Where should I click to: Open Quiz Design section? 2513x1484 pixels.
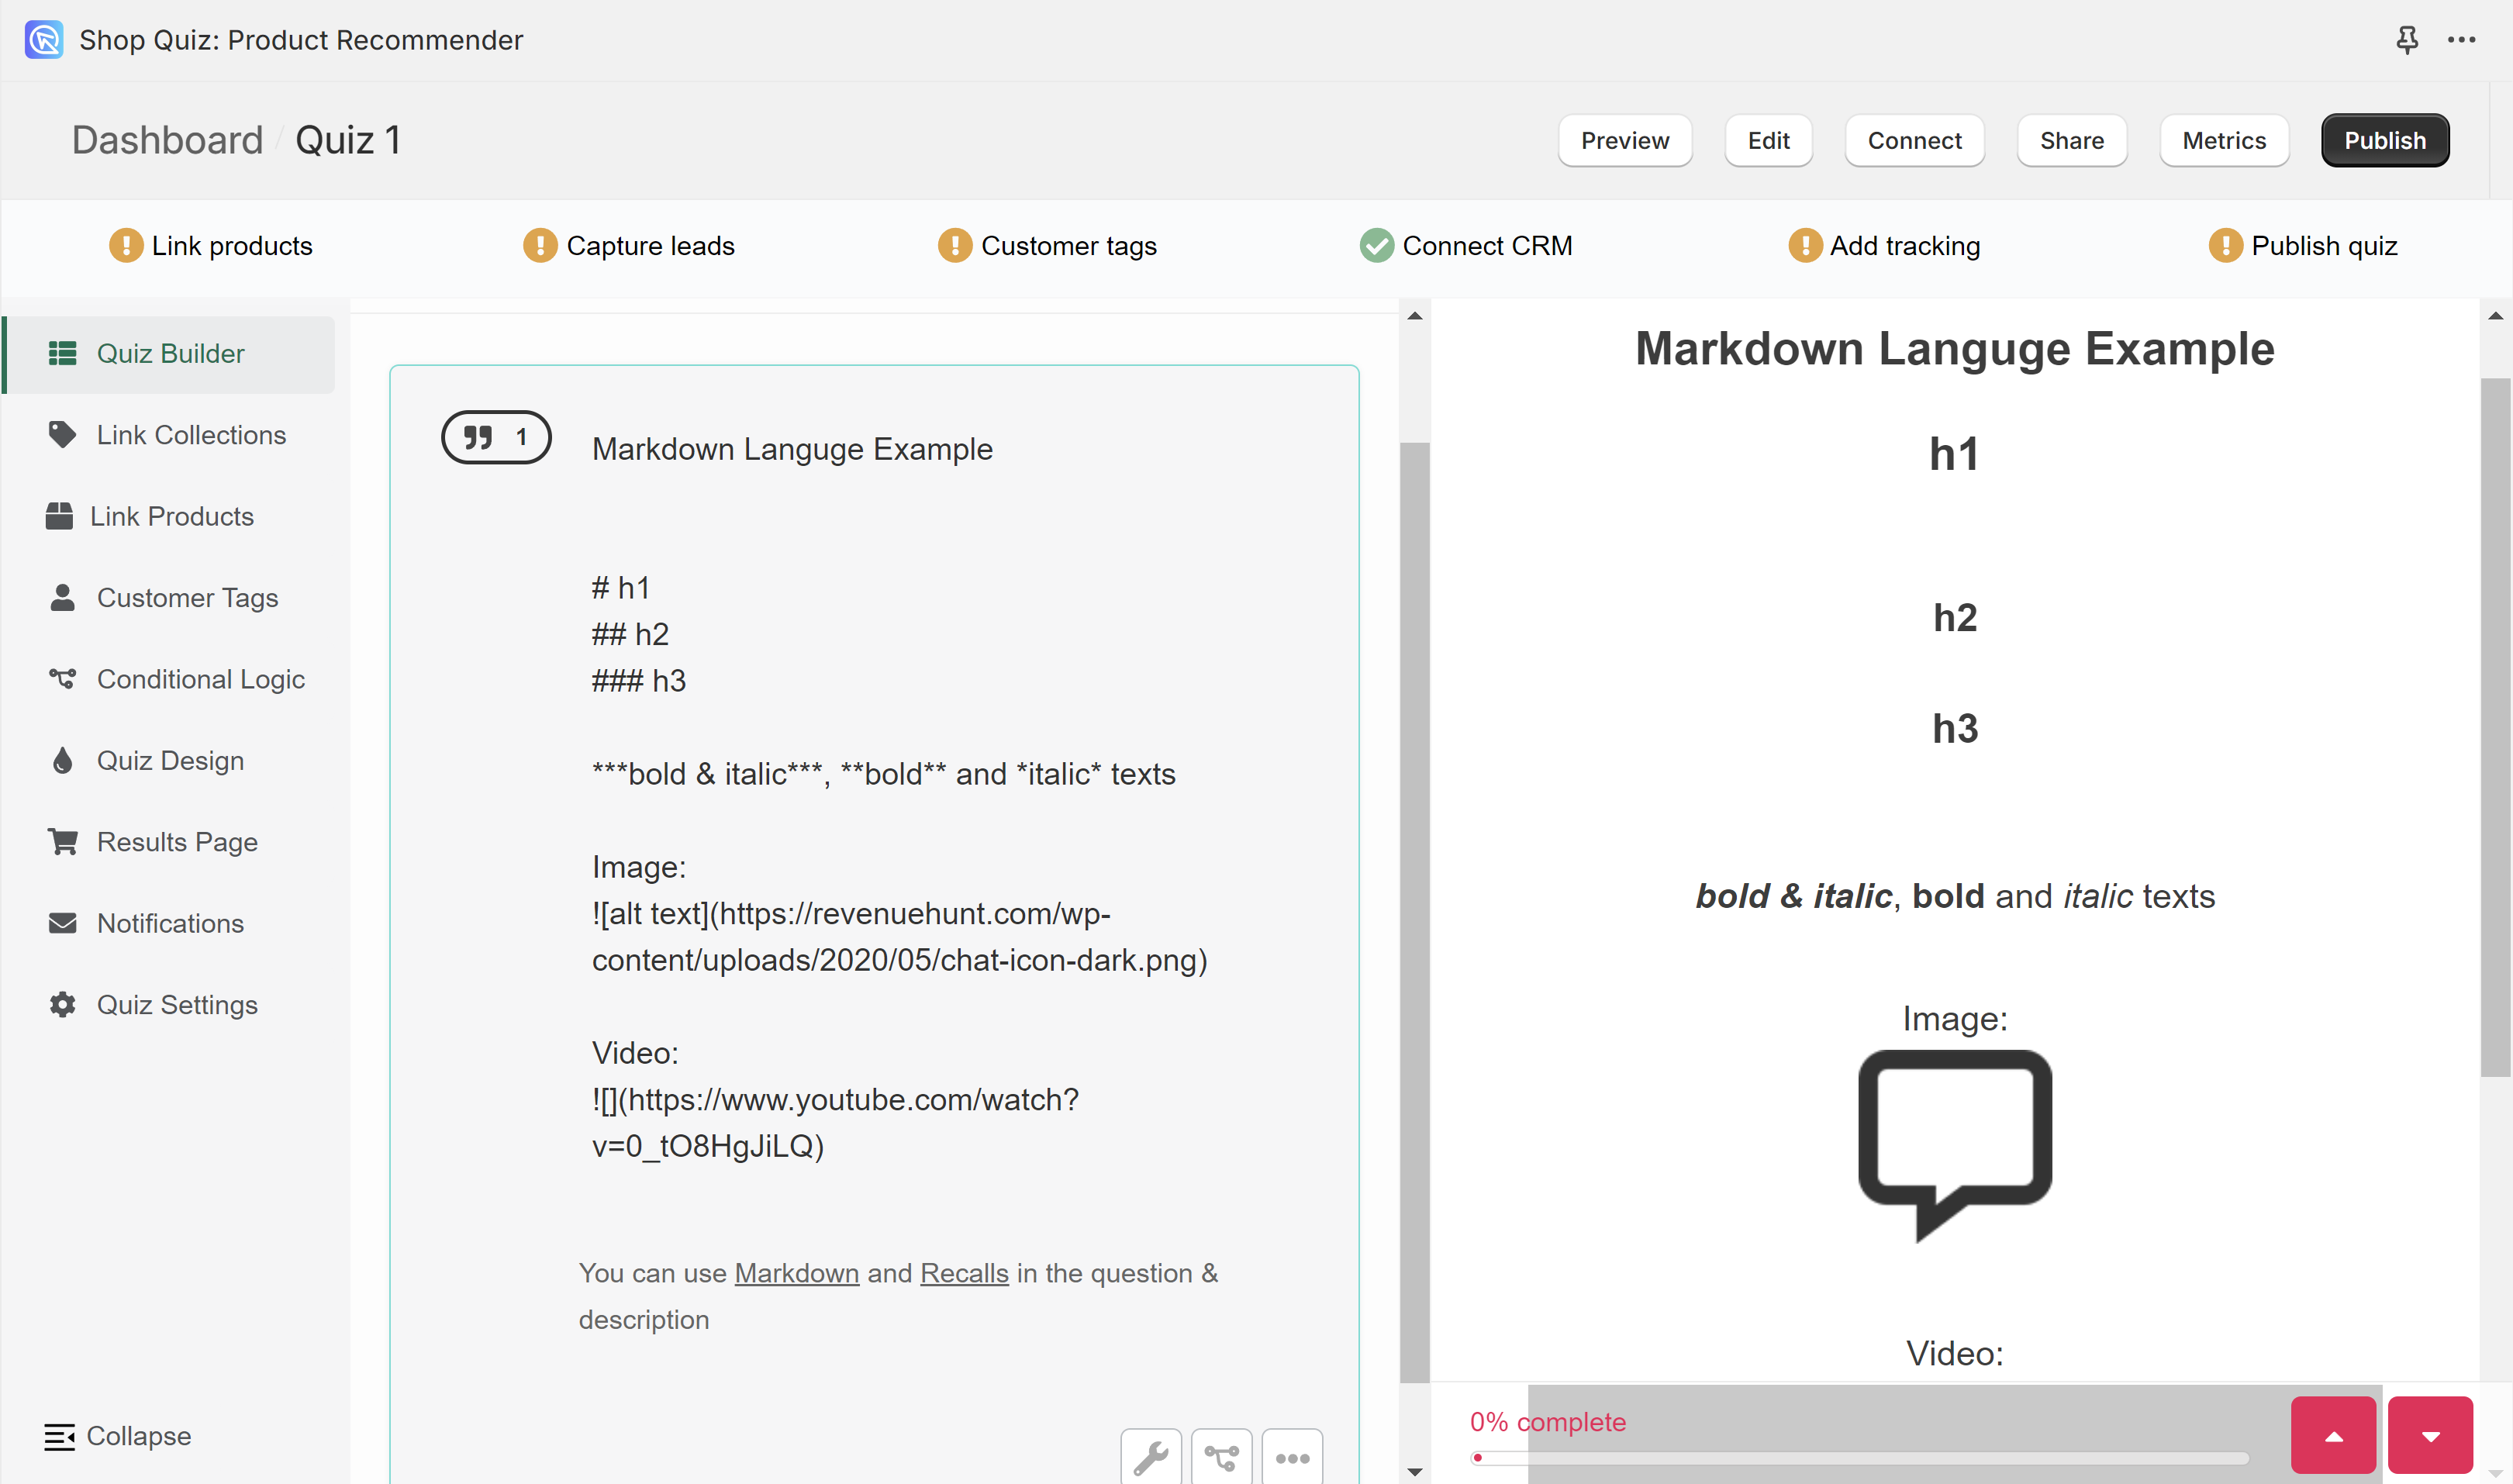[x=170, y=761]
